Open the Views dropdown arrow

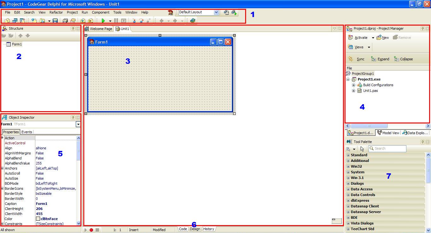tap(369, 47)
